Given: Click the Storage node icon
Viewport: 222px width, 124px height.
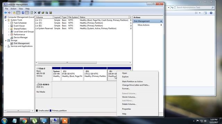Looking at the screenshot, I should coord(9,40).
